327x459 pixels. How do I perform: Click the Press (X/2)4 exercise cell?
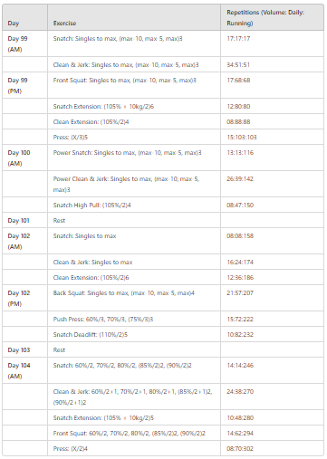pyautogui.click(x=134, y=448)
